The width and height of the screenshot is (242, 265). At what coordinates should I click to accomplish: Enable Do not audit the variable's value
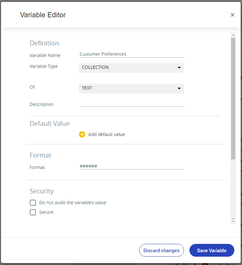click(33, 203)
